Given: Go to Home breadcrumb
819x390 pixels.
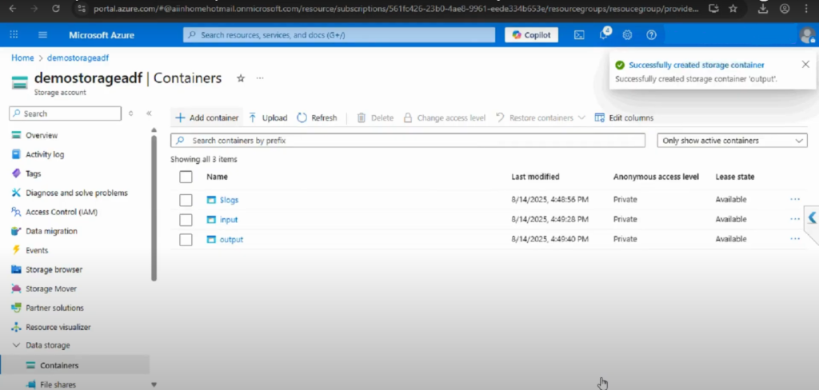Looking at the screenshot, I should coord(22,58).
